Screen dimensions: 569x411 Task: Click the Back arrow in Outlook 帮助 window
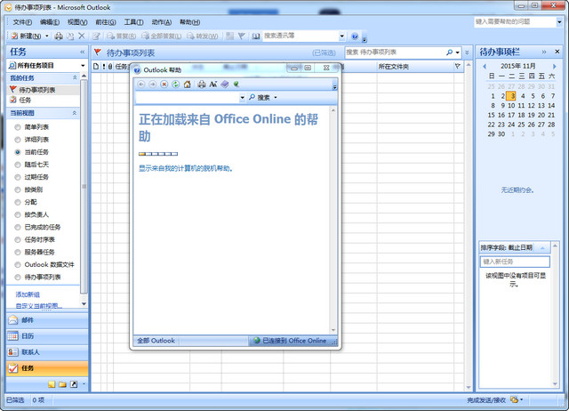click(x=141, y=85)
